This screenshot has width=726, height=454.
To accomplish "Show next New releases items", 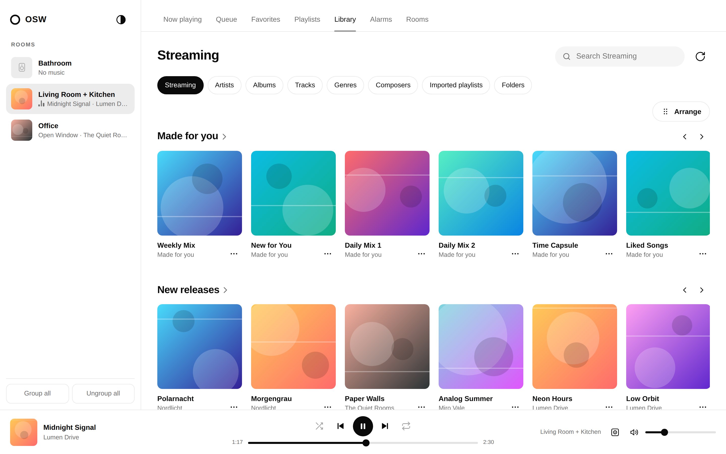I will 701,290.
